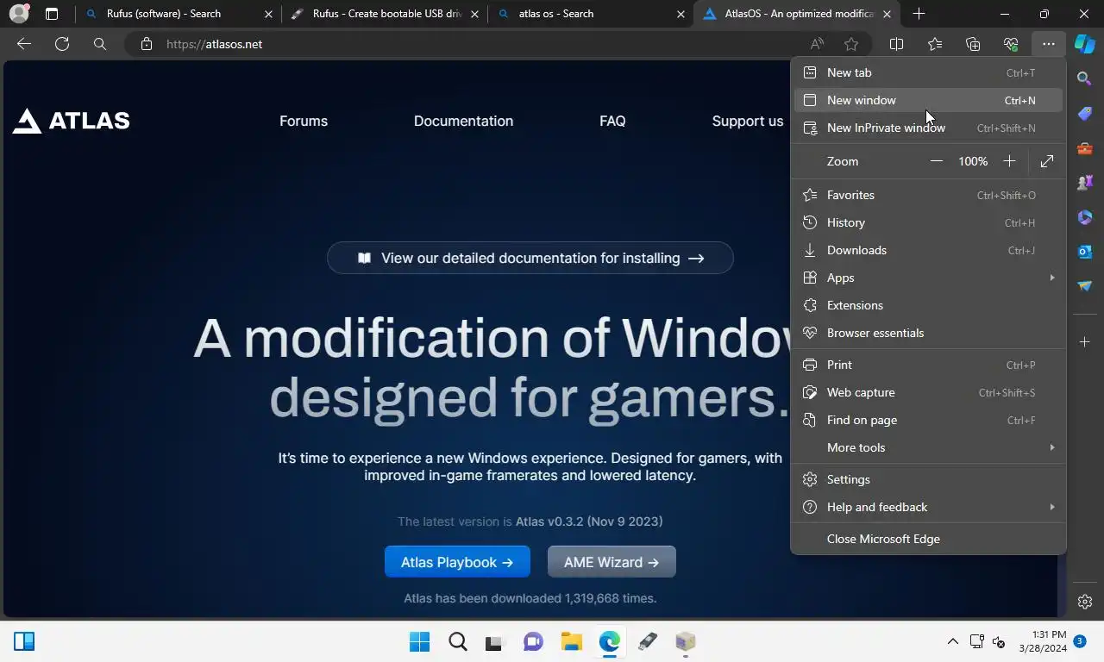The height and width of the screenshot is (662, 1104).
Task: Select Close Microsoft Edge entry
Action: tap(928, 539)
